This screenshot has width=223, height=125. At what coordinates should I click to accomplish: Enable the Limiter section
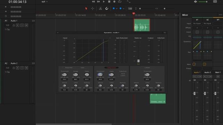147,68
